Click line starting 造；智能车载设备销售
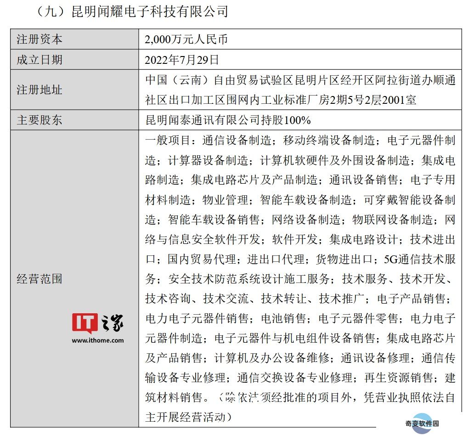This screenshot has height=435, width=468. 300,220
